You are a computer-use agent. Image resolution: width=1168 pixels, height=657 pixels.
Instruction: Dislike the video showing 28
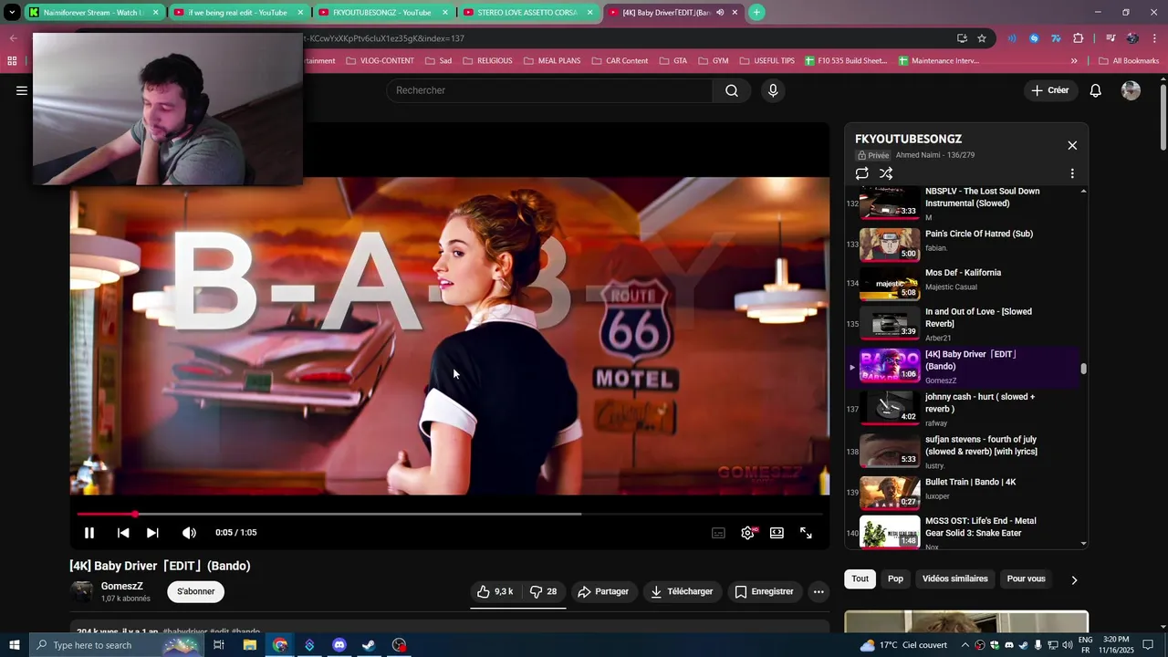tap(544, 591)
